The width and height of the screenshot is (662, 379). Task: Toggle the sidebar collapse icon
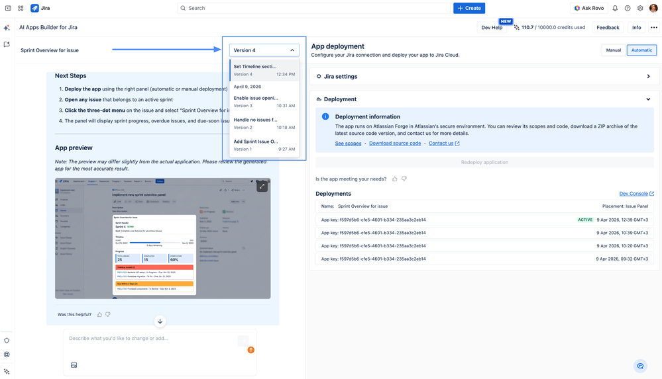7,8
